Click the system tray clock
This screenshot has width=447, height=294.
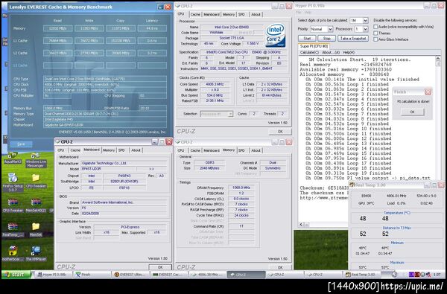437,275
